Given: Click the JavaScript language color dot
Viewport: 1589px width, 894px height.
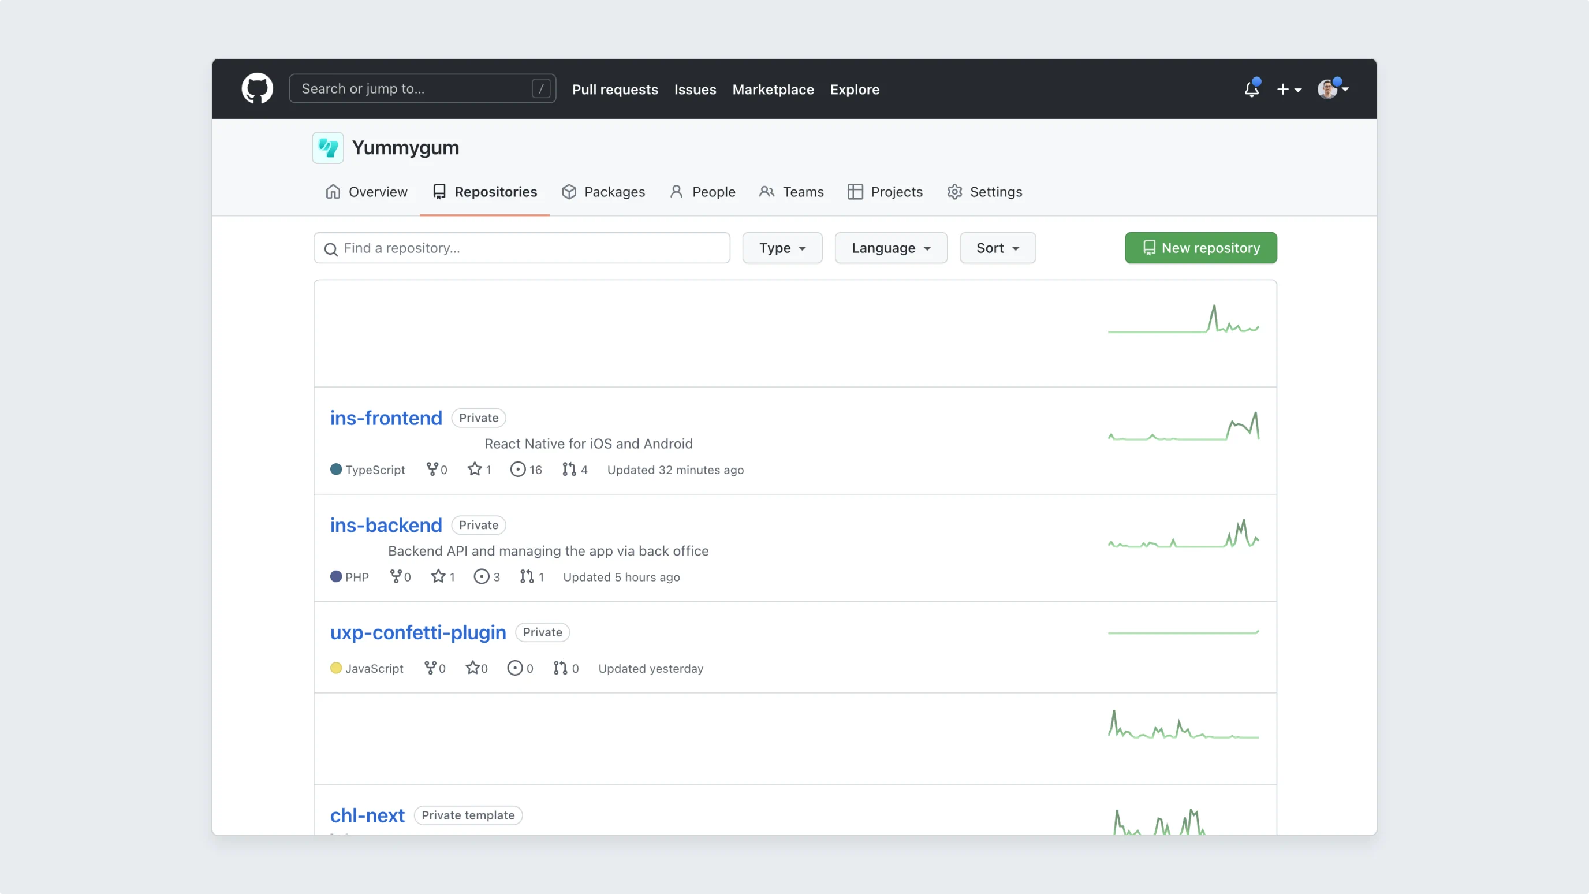Looking at the screenshot, I should pos(336,668).
